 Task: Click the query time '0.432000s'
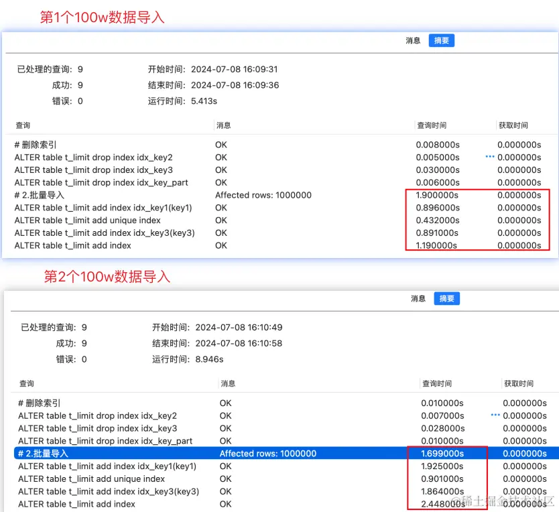click(438, 220)
